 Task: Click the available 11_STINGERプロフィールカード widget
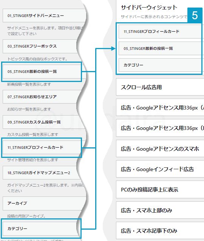[x=42, y=148]
